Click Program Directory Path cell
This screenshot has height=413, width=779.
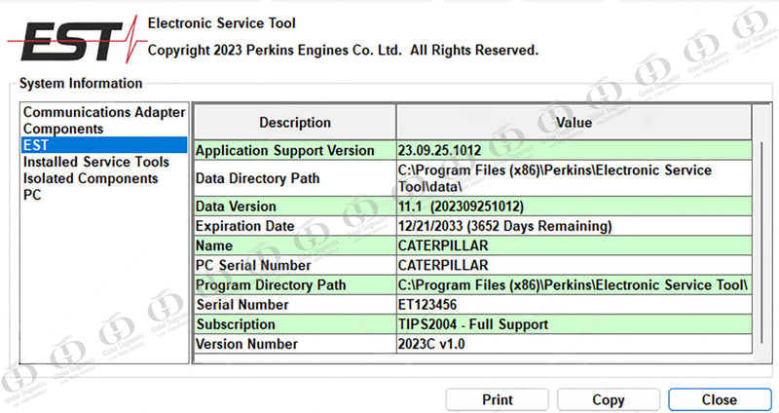click(295, 284)
